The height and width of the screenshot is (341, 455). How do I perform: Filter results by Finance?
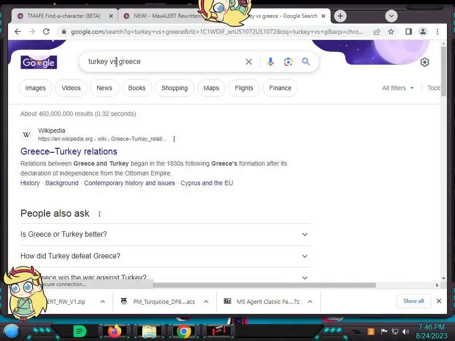click(x=280, y=88)
